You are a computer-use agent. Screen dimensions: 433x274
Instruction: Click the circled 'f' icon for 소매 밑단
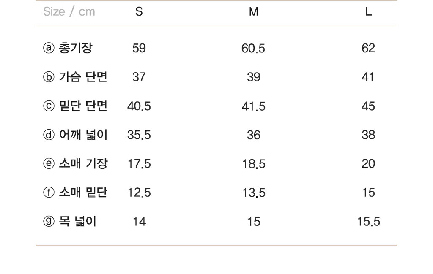click(x=49, y=193)
